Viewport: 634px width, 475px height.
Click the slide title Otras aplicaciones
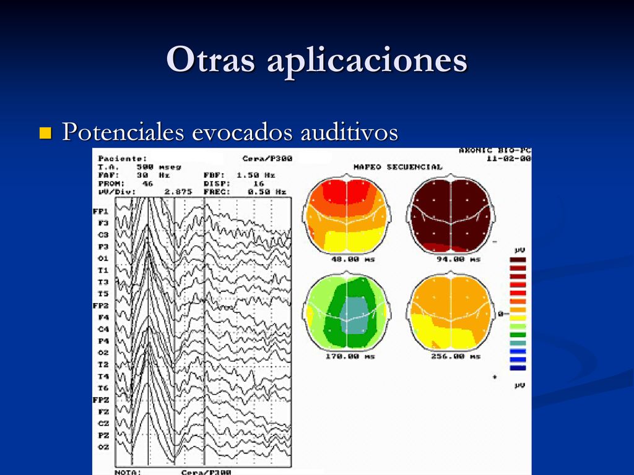coord(316,59)
